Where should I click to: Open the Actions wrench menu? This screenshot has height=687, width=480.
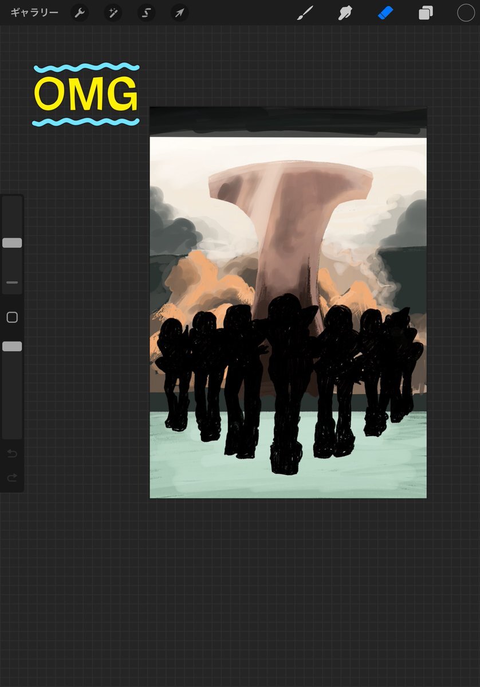click(x=80, y=13)
